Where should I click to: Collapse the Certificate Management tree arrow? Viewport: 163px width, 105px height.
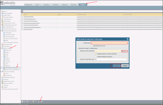click(x=1, y=31)
